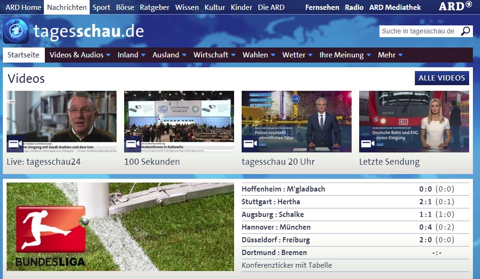Screen dimensions: 480x279
Task: Select the Dortmund : Bremen match row
Action: [x=355, y=253]
